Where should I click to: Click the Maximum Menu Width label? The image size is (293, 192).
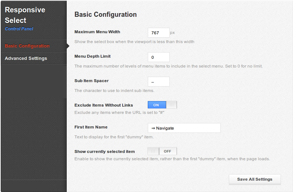click(x=97, y=32)
